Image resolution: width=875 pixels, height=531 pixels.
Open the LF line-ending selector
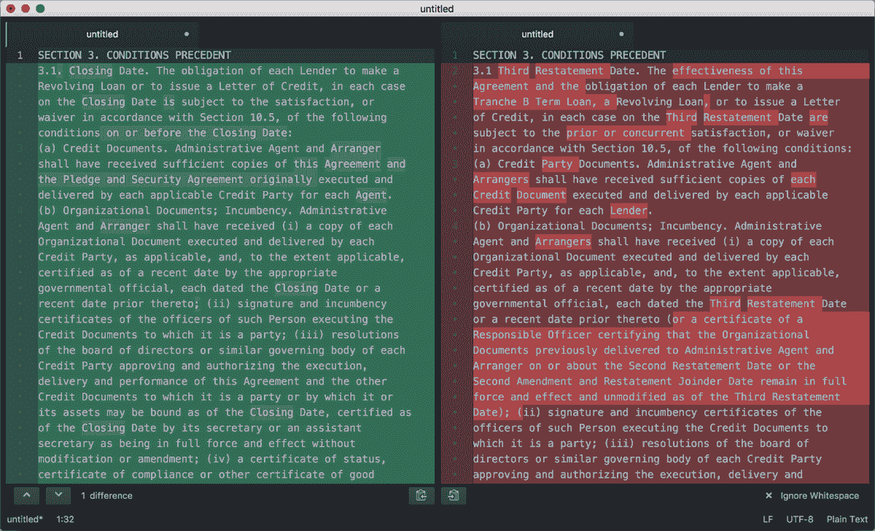pyautogui.click(x=767, y=519)
